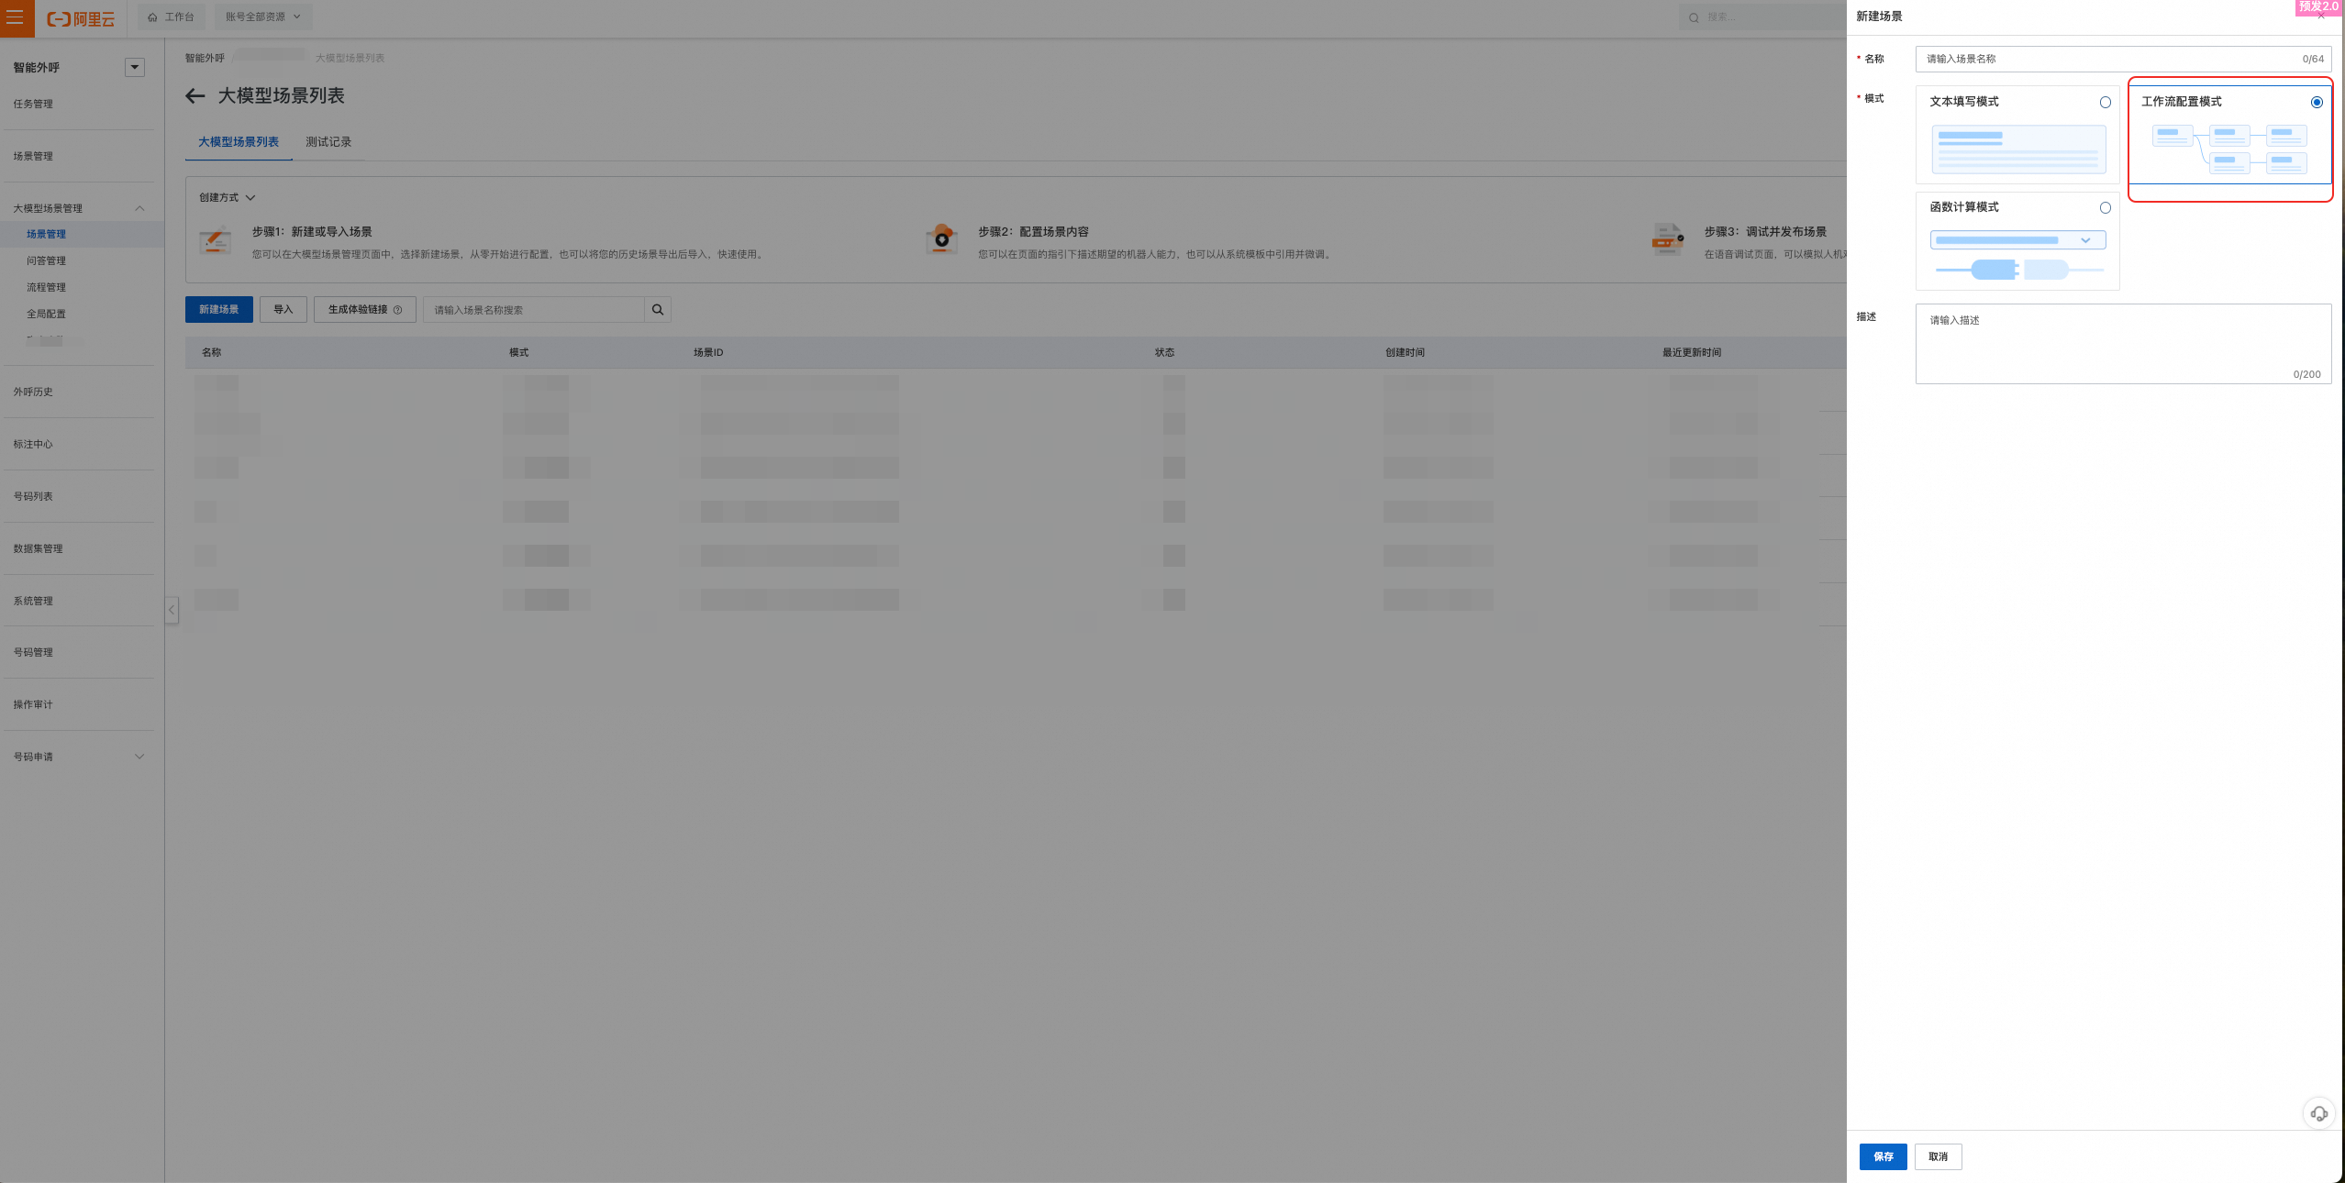Open 账号全部资源 dropdown
Screen dimensions: 2345x1183
262,17
